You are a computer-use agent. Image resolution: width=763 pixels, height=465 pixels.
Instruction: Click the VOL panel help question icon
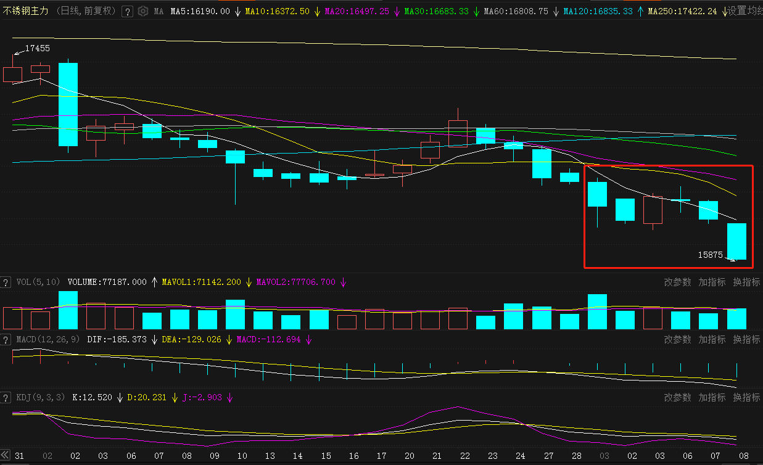(x=6, y=282)
